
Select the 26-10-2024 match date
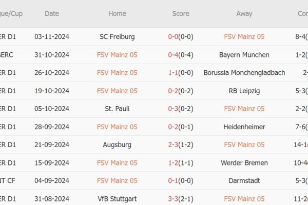pos(52,73)
